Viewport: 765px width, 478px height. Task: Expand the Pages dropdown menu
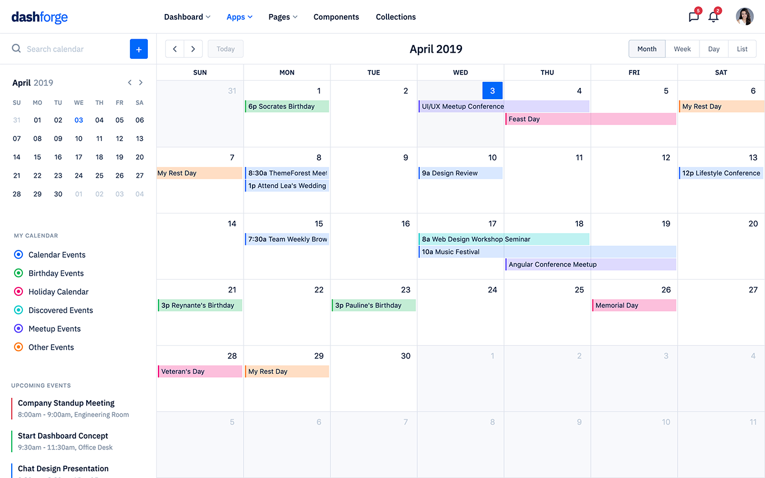click(x=283, y=17)
